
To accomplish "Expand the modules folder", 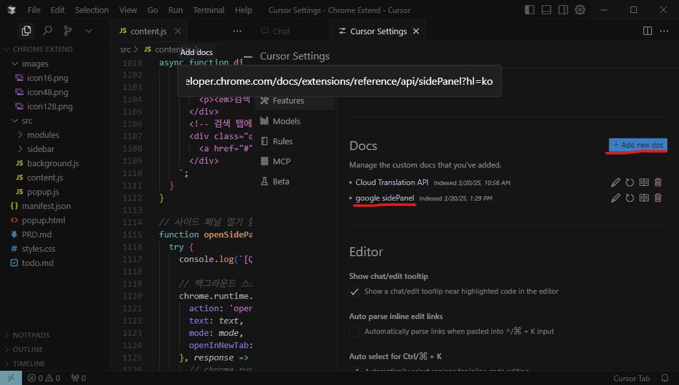I will 43,135.
